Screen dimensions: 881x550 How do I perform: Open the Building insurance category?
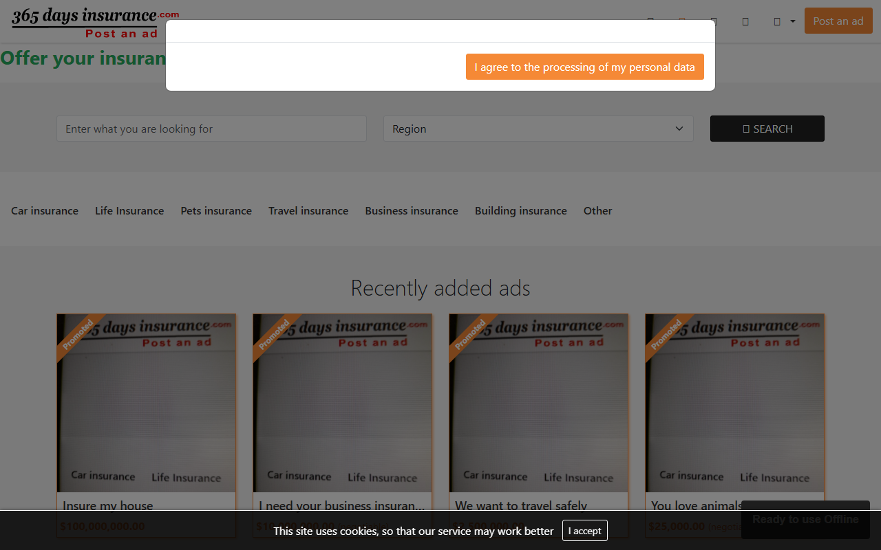click(521, 211)
